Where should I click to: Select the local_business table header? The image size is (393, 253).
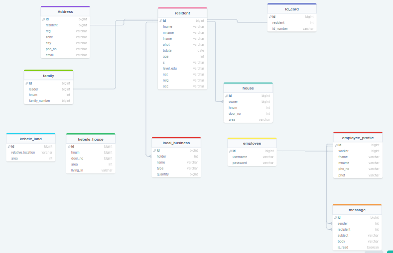[176, 143]
